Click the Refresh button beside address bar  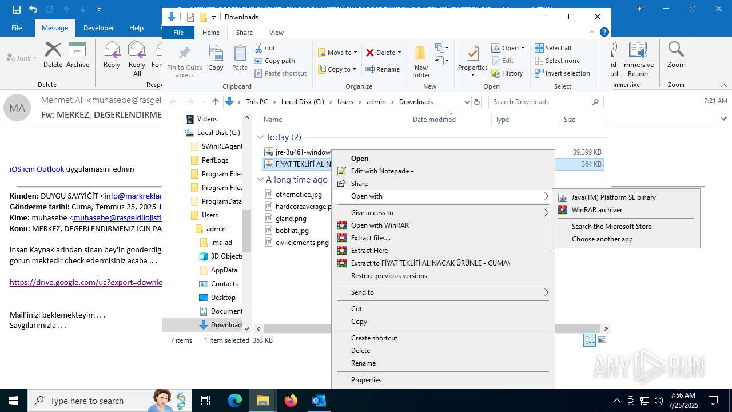click(x=478, y=102)
